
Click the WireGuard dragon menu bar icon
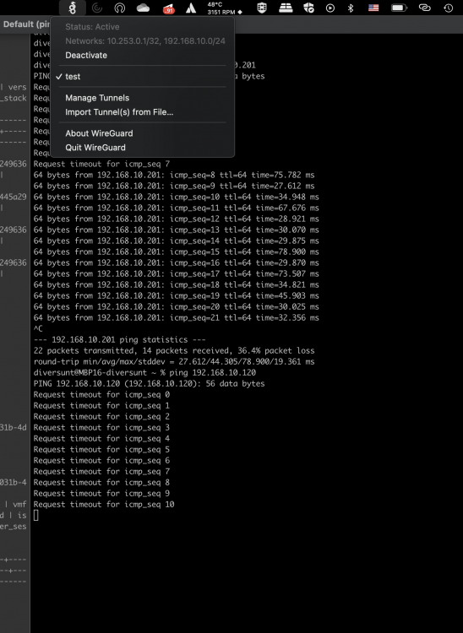(x=73, y=8)
